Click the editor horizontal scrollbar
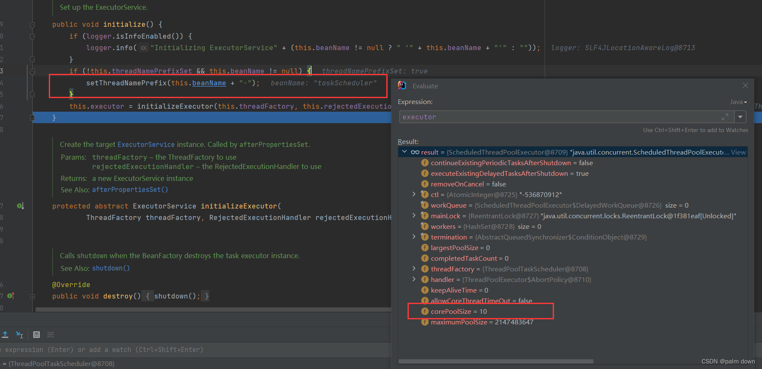This screenshot has height=369, width=762. coord(213,310)
